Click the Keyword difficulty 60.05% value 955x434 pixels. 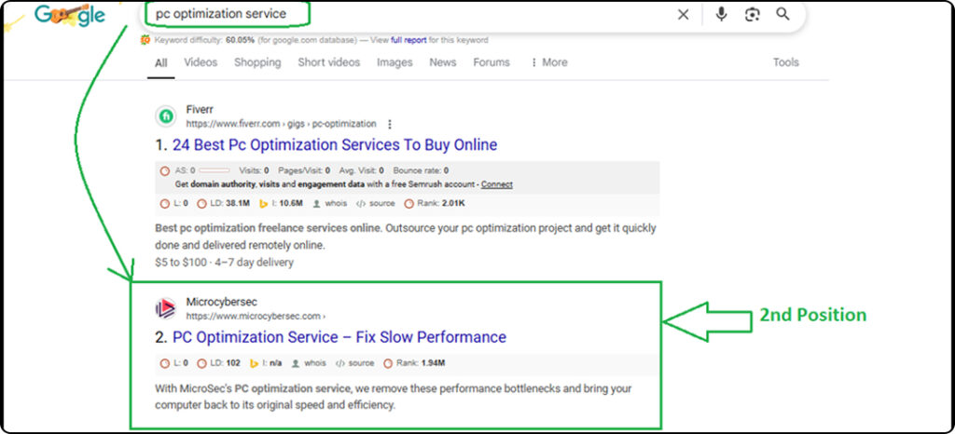240,40
